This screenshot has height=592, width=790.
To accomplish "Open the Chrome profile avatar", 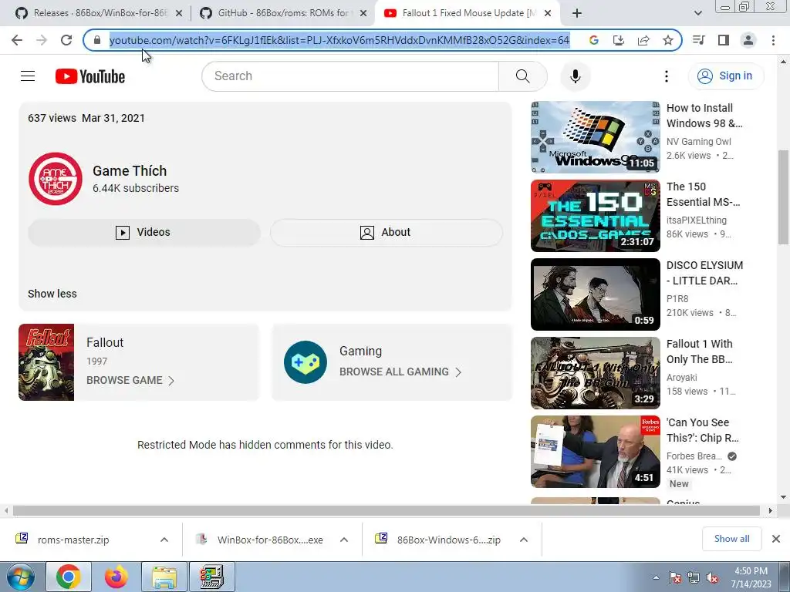I will click(x=748, y=40).
